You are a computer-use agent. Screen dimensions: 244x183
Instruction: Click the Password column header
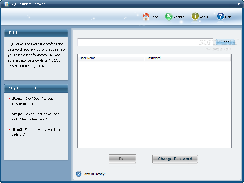pos(187,58)
